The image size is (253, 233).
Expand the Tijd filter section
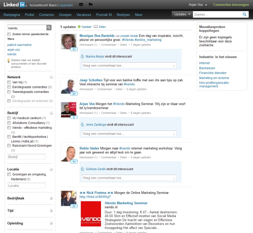[x=51, y=211]
